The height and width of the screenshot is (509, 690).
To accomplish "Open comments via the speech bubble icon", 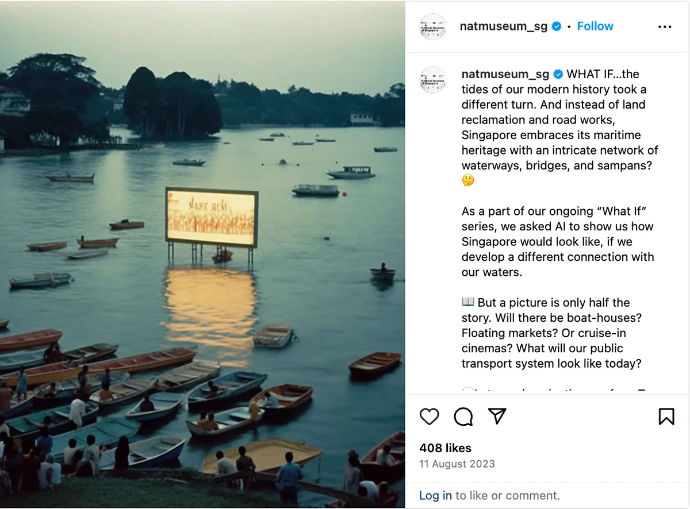I will pyautogui.click(x=463, y=417).
